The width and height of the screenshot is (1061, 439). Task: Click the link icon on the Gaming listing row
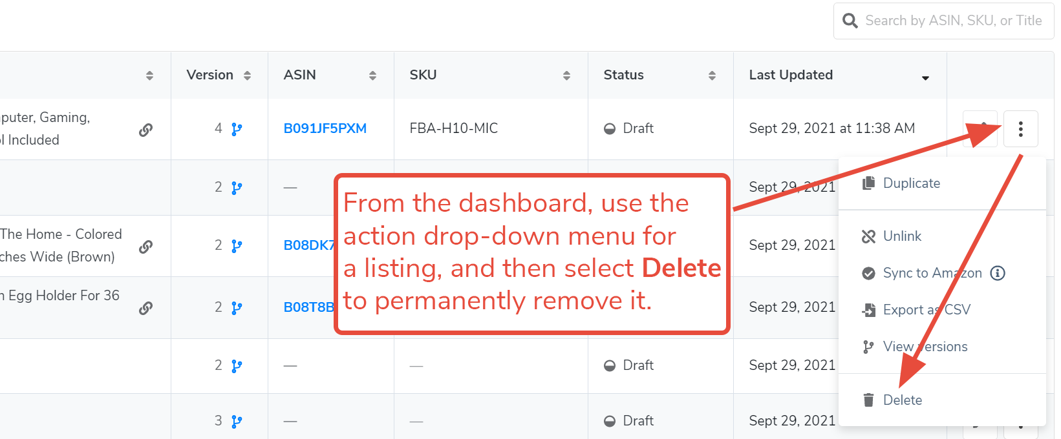tap(146, 129)
